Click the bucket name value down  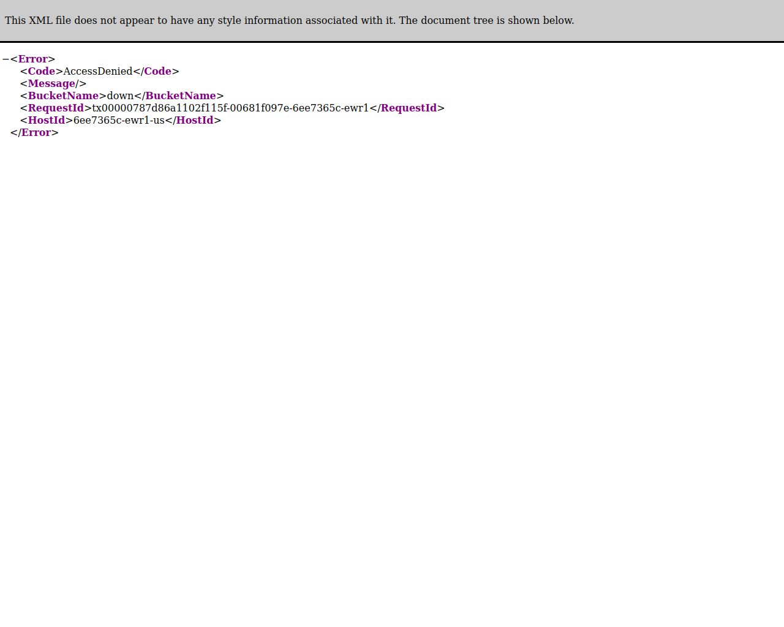[x=121, y=96]
